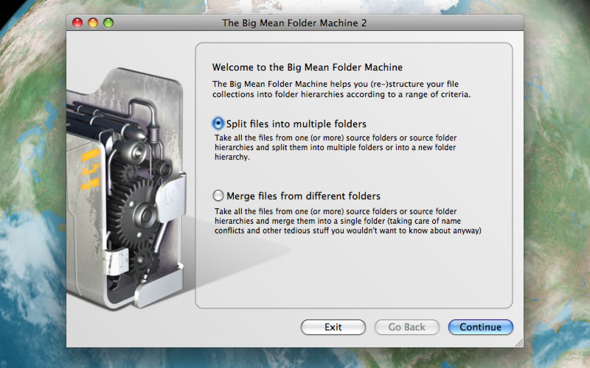Zoom the window with the green button
Image resolution: width=590 pixels, height=368 pixels.
108,23
